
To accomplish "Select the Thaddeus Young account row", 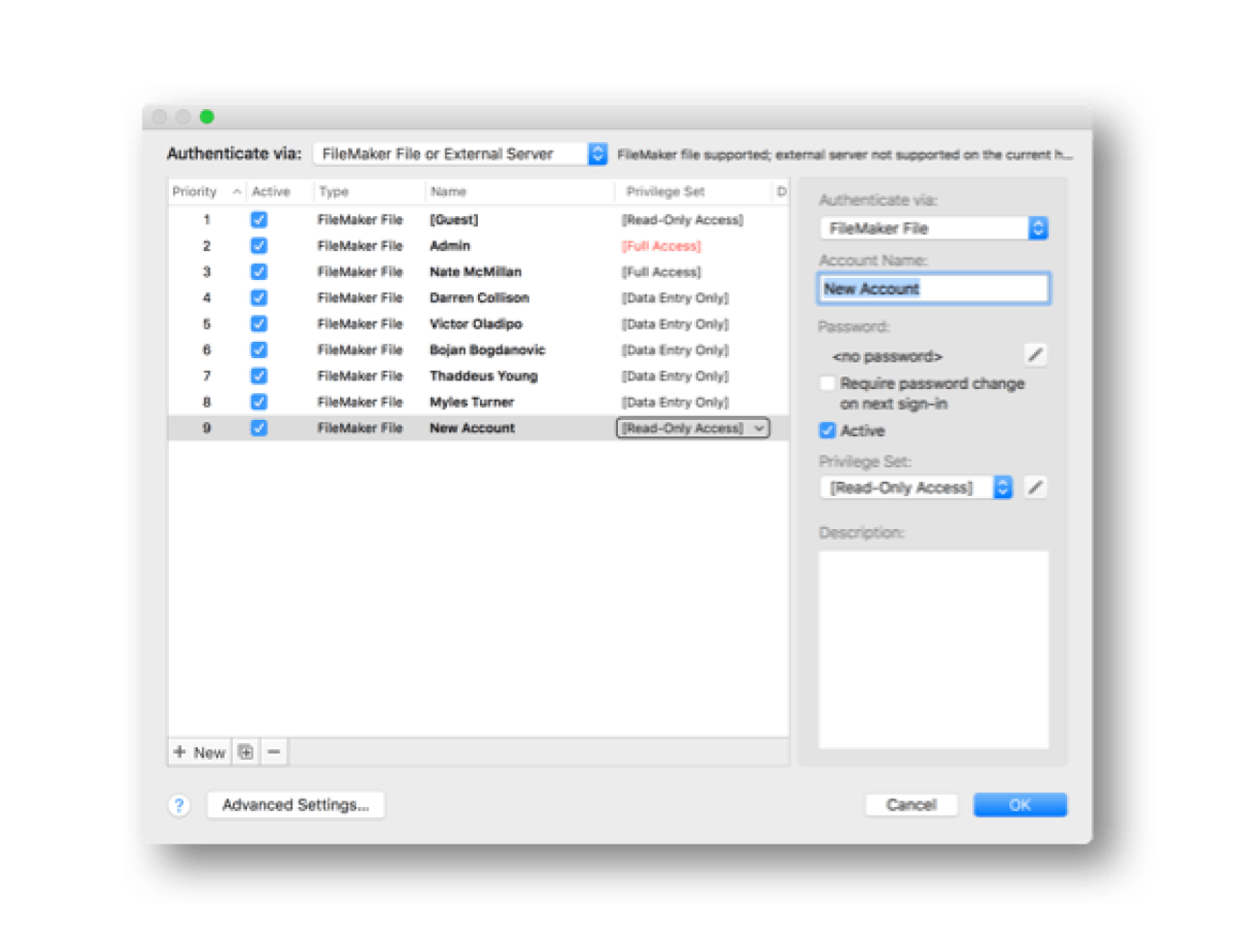I will tap(478, 376).
